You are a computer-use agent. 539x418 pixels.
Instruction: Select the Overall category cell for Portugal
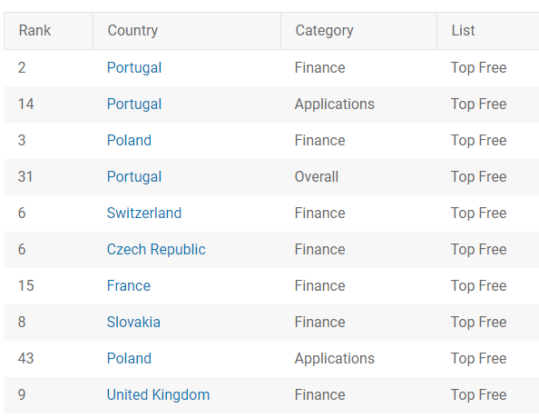tap(317, 177)
